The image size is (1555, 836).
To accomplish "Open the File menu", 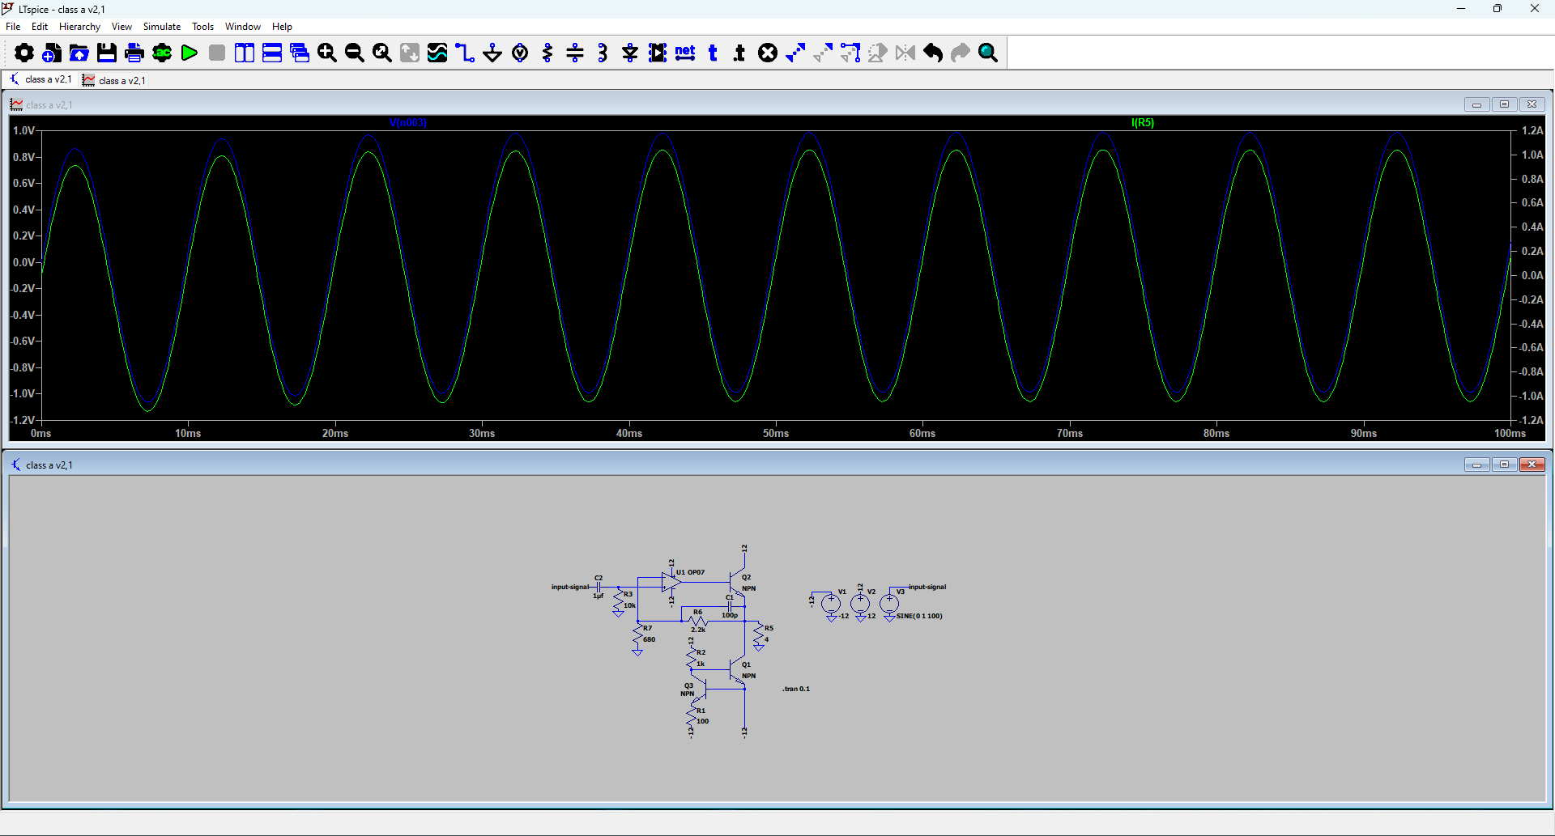I will [13, 27].
